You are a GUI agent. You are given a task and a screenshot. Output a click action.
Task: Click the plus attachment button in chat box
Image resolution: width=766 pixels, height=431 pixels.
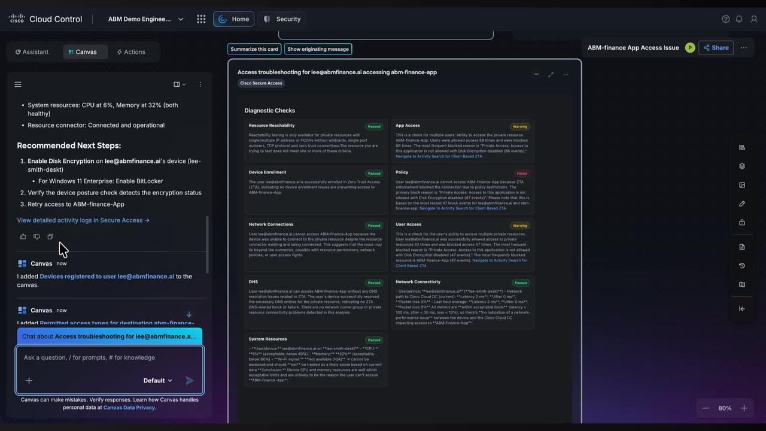29,381
